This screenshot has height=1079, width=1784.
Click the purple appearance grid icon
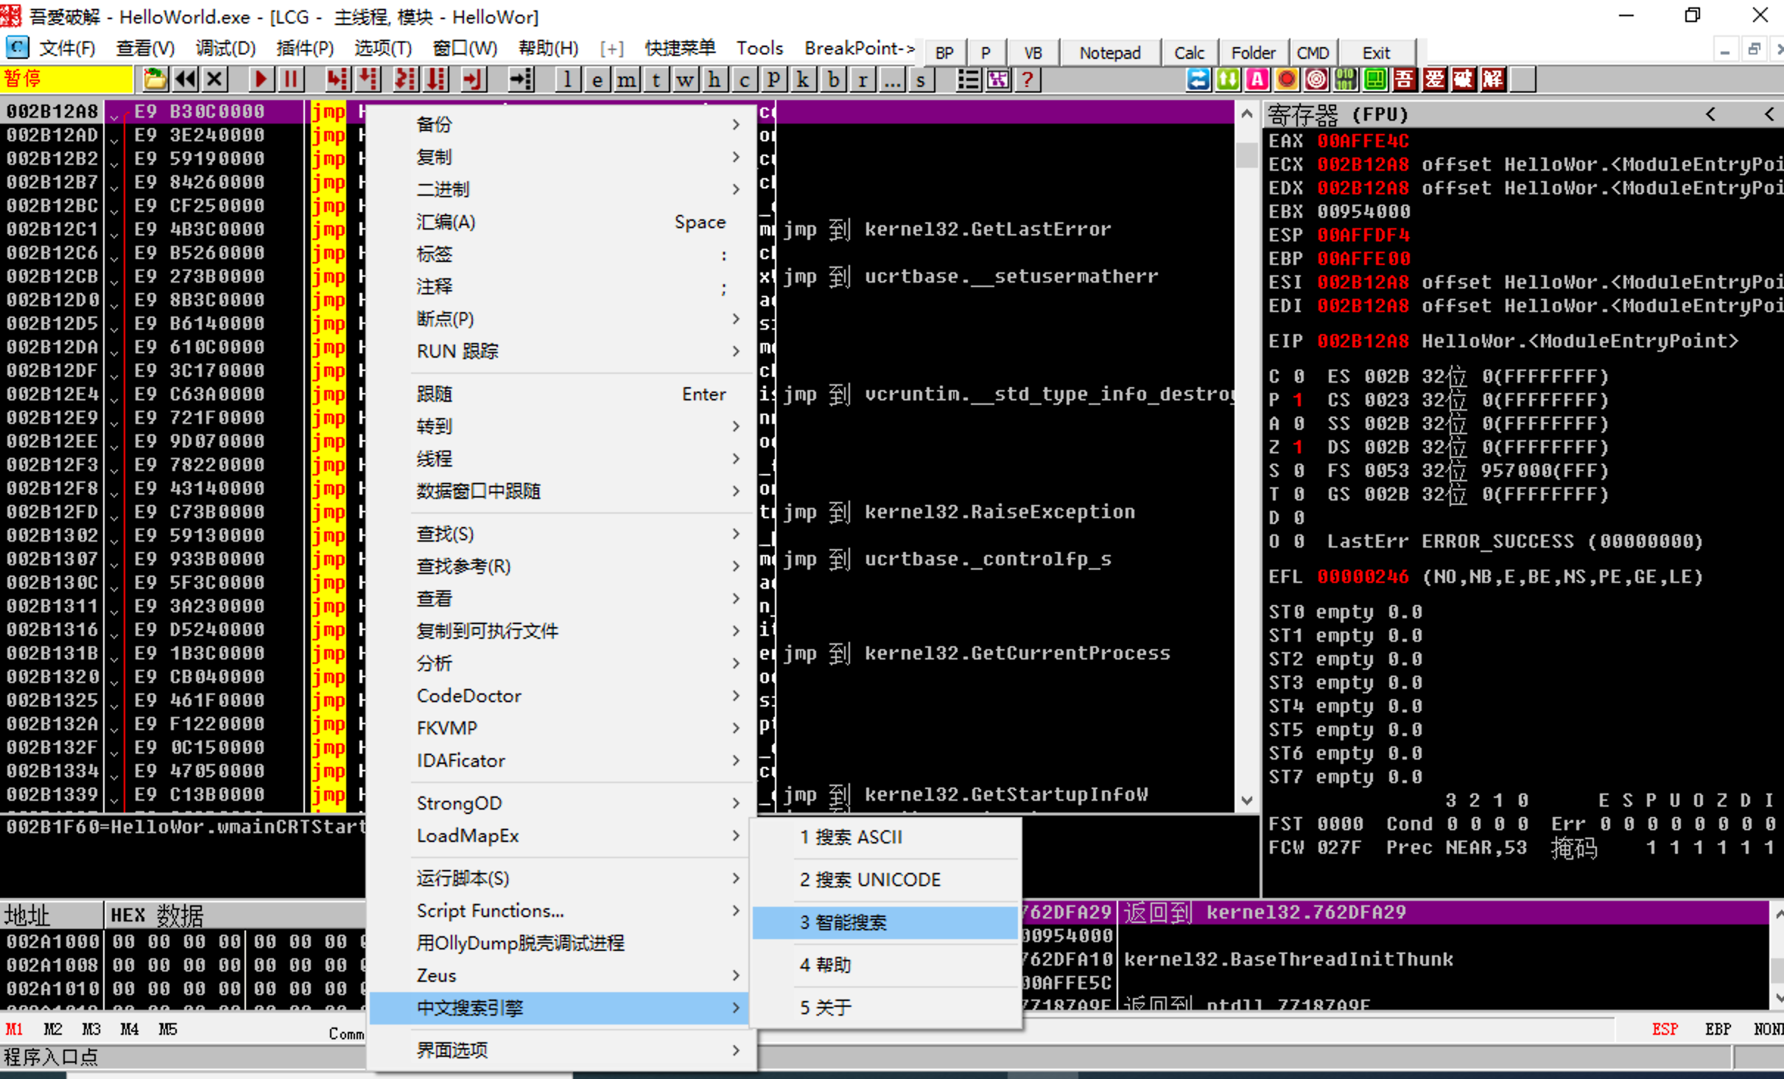998,79
